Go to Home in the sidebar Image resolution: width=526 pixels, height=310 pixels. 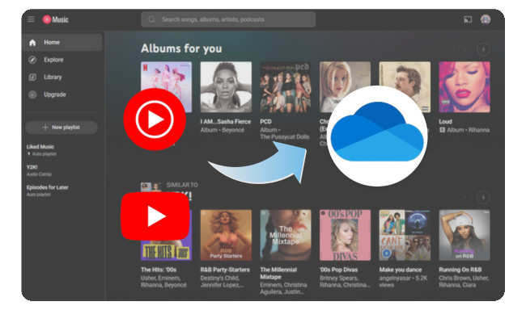62,43
